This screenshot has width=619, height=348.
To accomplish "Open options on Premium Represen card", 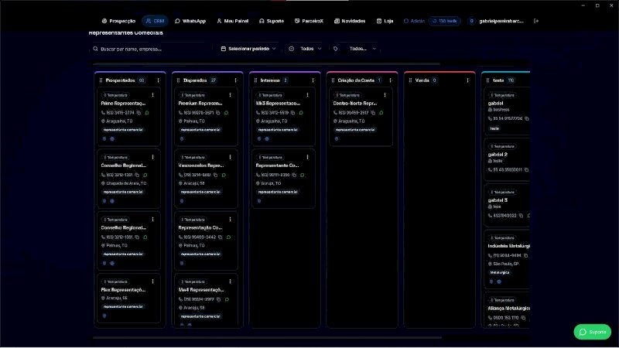I will 230,95.
